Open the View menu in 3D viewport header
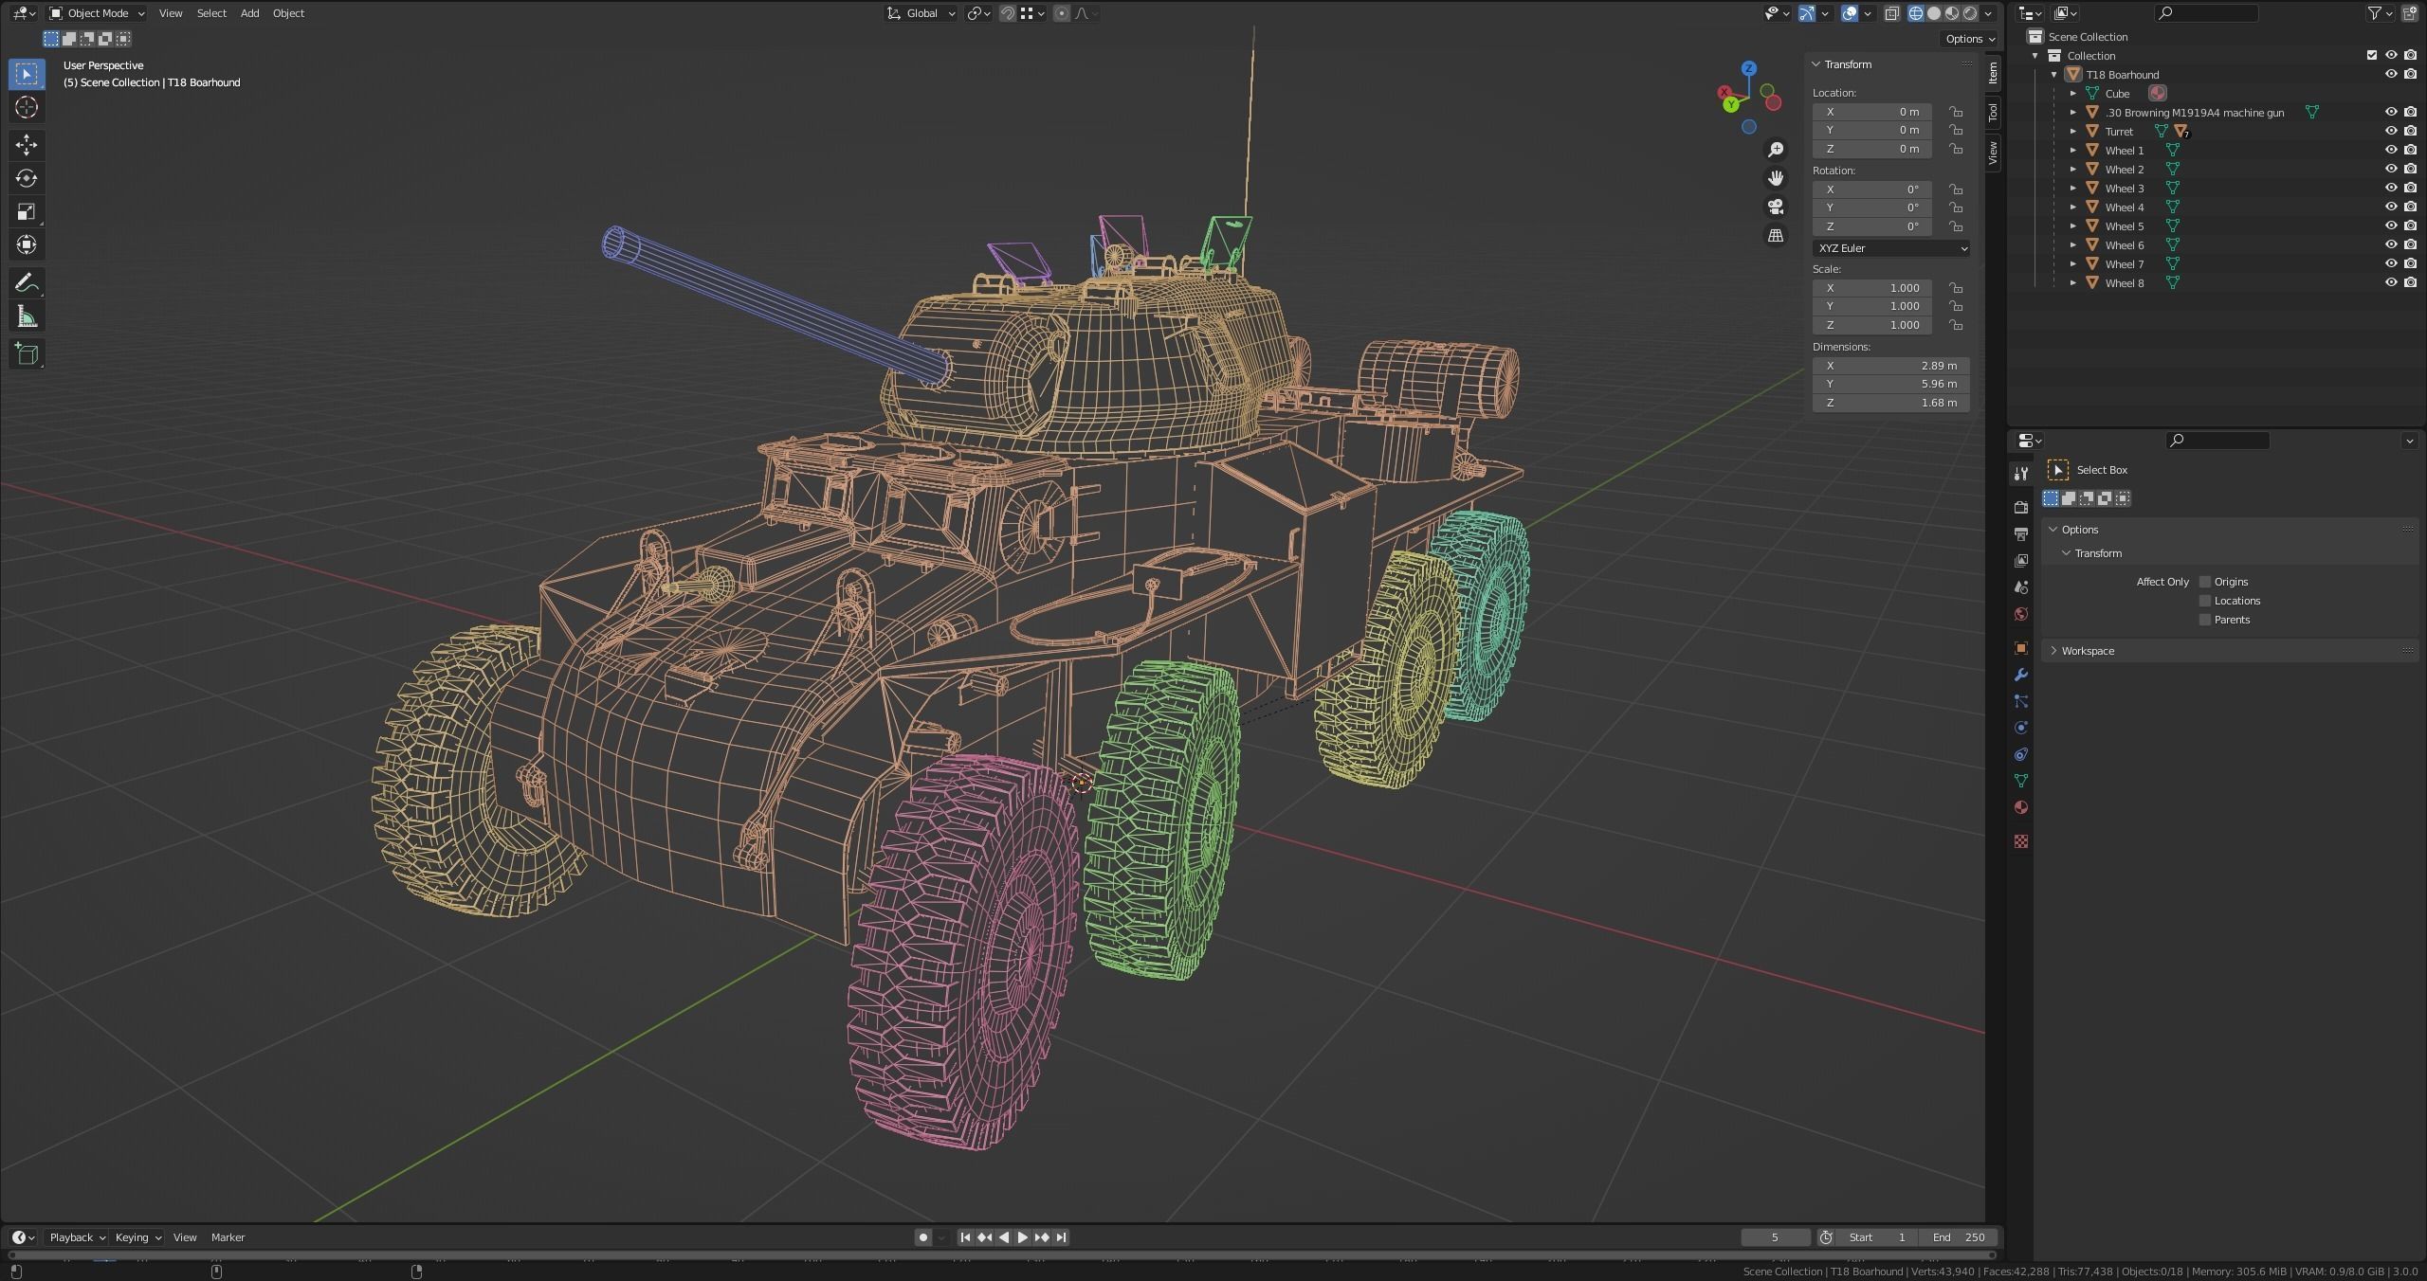 tap(171, 13)
